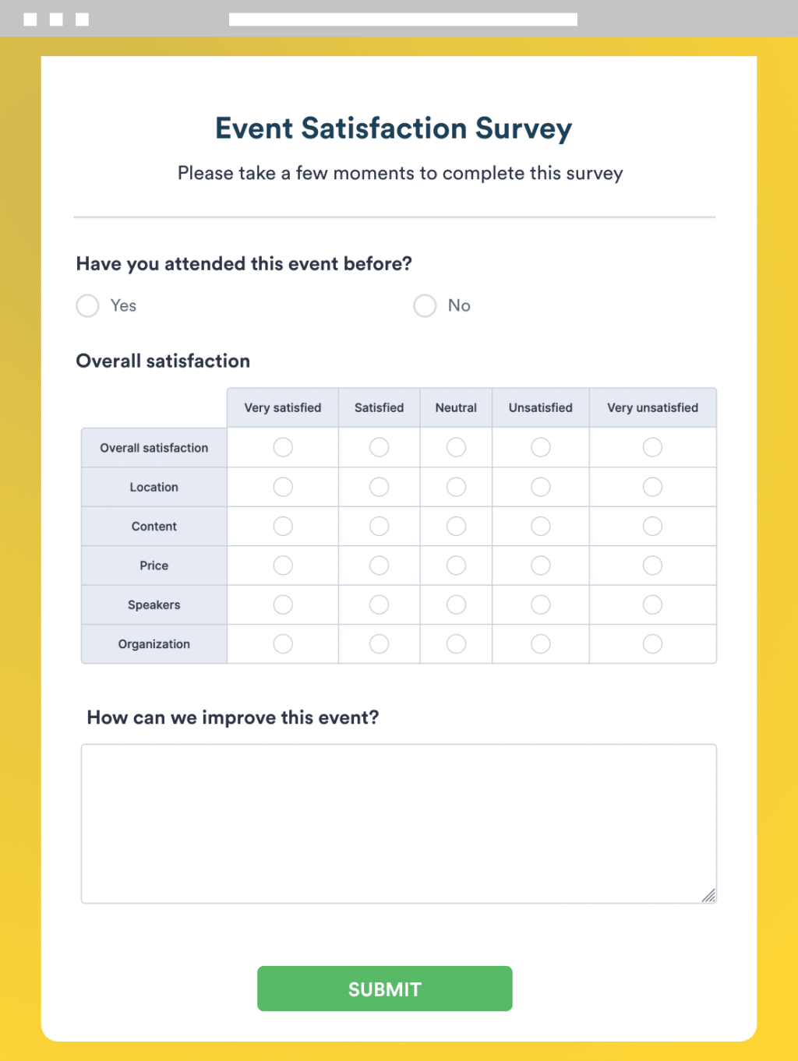The width and height of the screenshot is (798, 1061).
Task: Mark Very satisfied for Speakers
Action: tap(282, 605)
